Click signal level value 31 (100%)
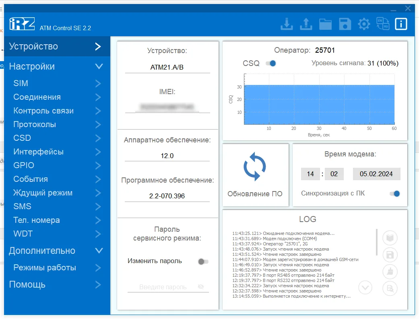This screenshot has width=419, height=319. point(383,63)
